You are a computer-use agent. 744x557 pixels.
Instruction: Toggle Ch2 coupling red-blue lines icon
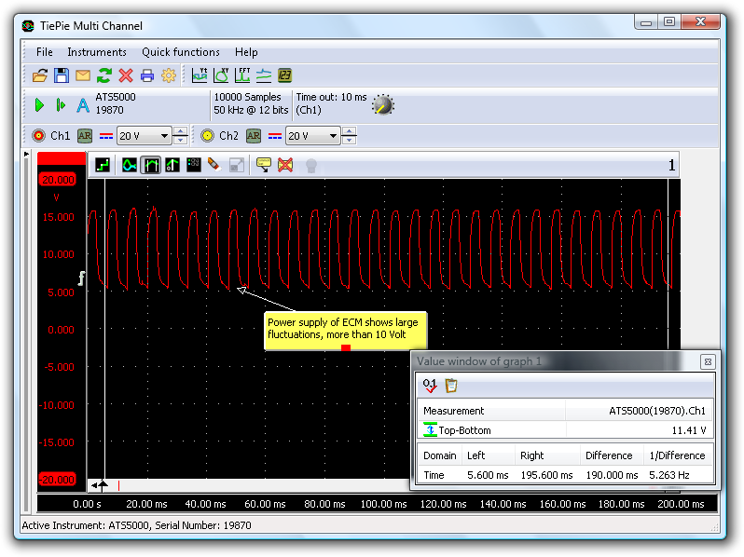(275, 137)
